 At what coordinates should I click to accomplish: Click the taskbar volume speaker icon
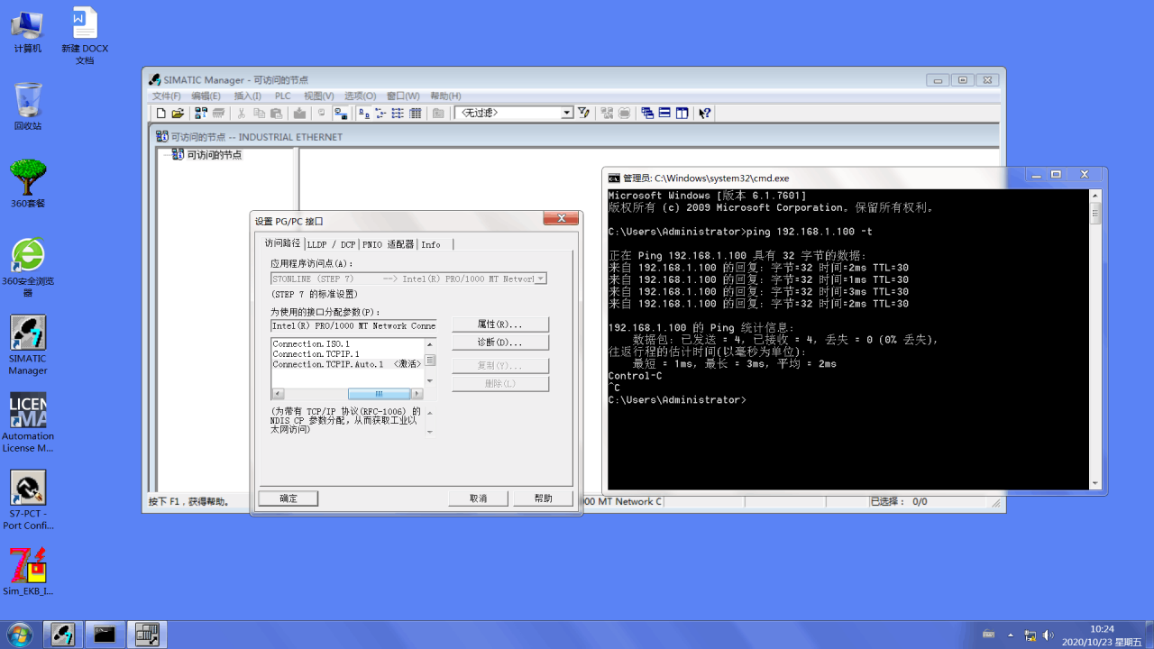[1049, 635]
